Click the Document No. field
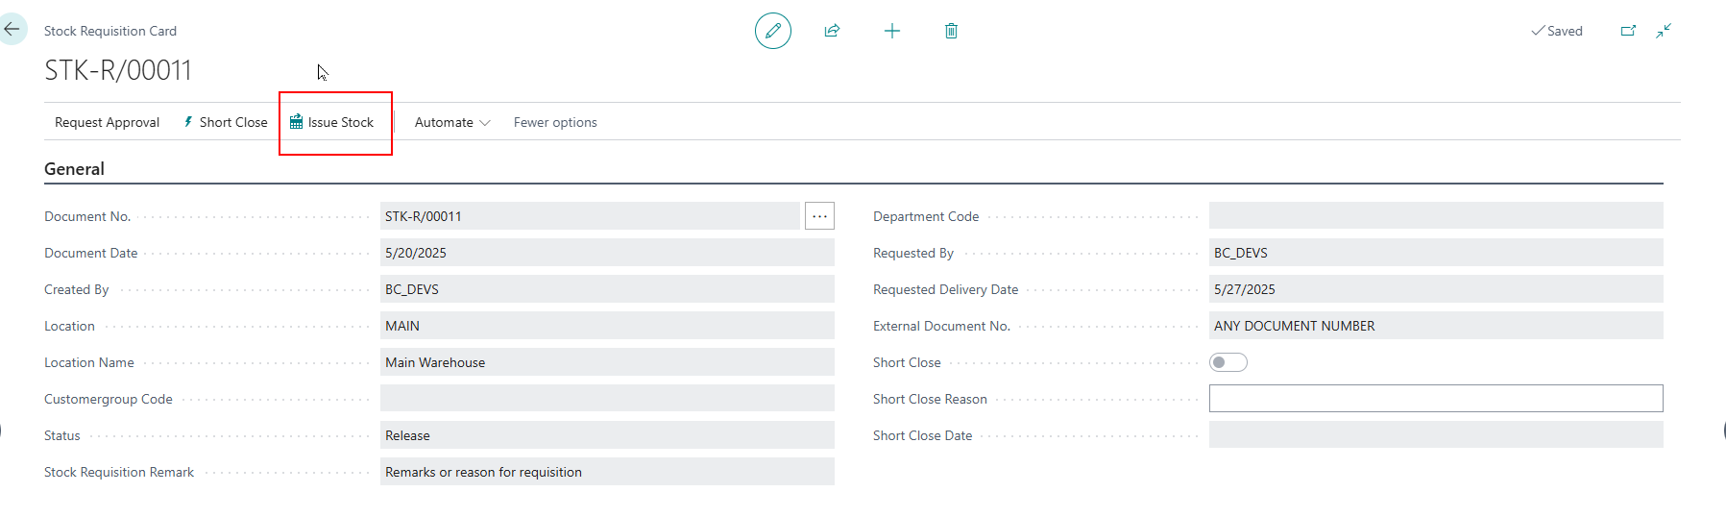The height and width of the screenshot is (517, 1726). [x=589, y=216]
